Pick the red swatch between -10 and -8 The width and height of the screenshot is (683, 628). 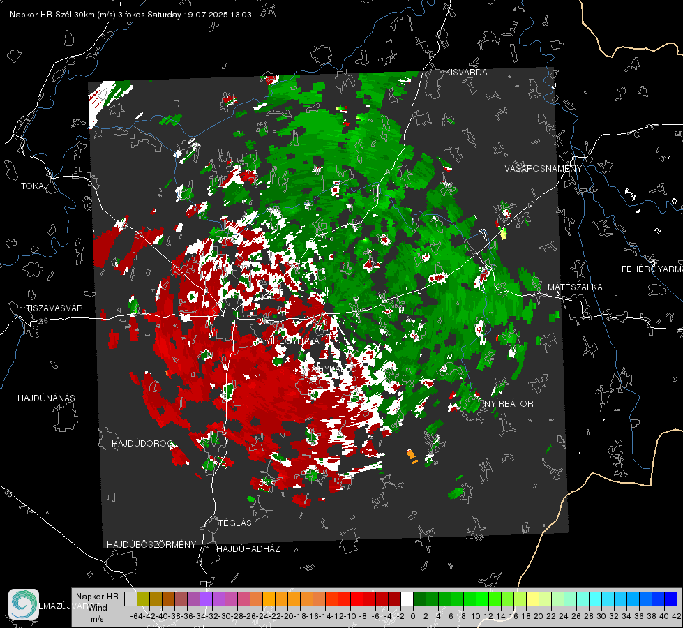point(356,599)
